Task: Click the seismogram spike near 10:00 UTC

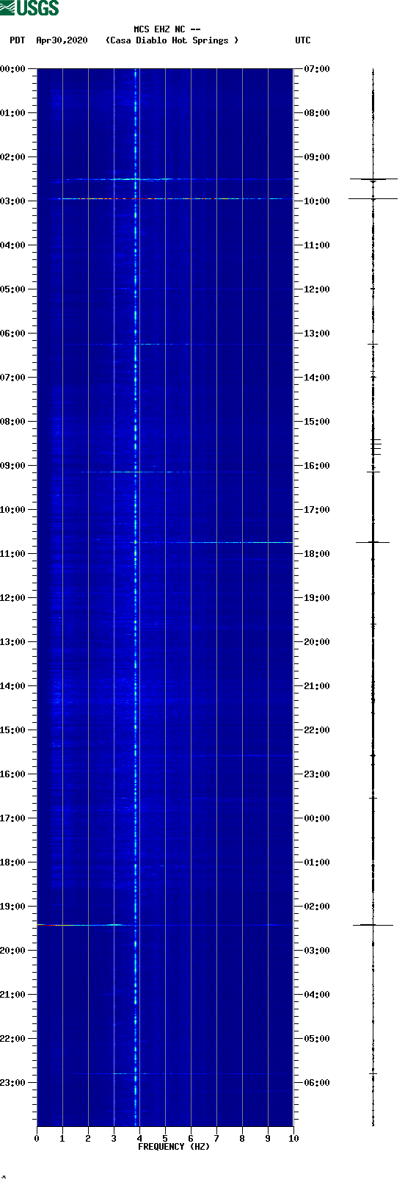Action: tap(373, 198)
